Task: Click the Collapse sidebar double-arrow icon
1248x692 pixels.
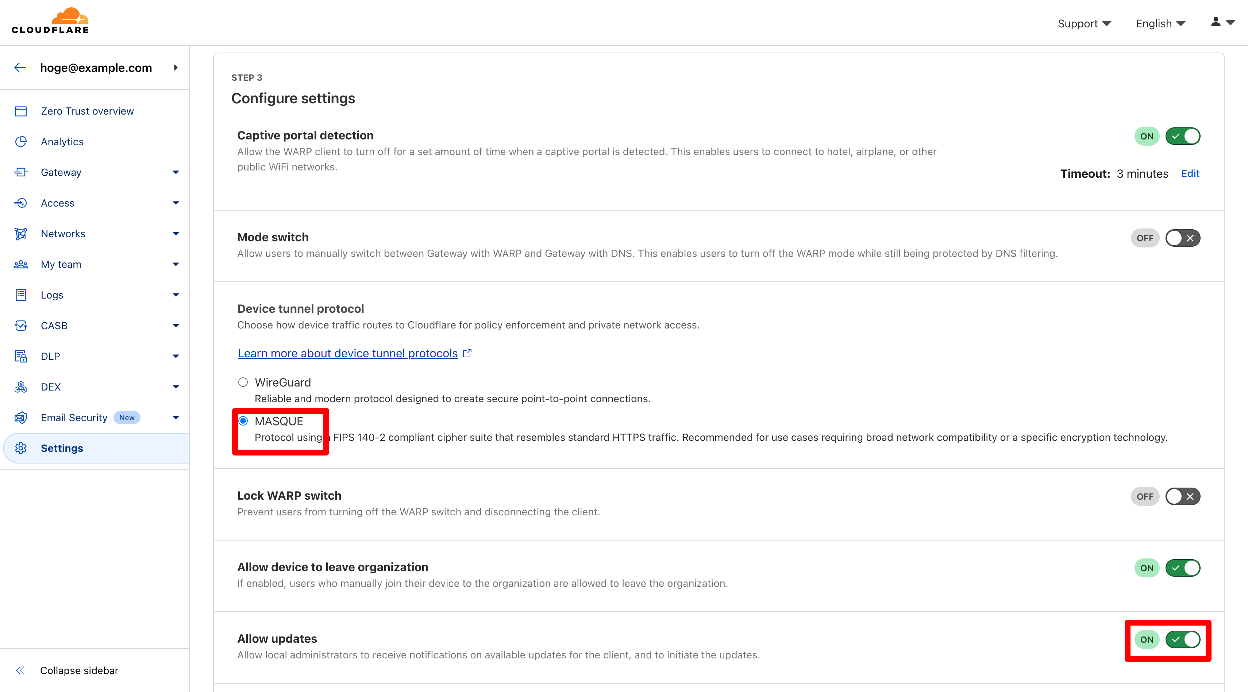Action: click(x=20, y=670)
